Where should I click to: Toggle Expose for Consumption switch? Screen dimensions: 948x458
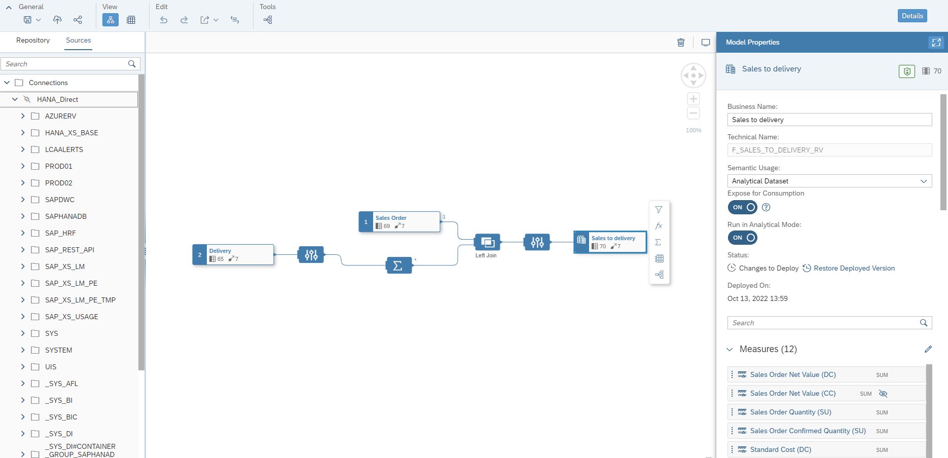pyautogui.click(x=742, y=207)
